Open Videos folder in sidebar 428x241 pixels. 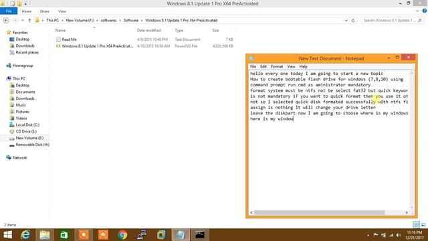tap(21, 118)
